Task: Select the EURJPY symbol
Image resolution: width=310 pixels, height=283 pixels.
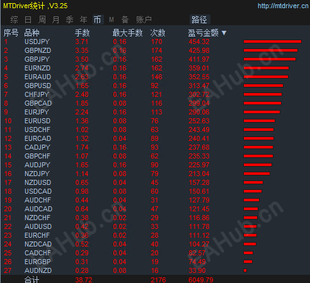Action: pos(37,112)
